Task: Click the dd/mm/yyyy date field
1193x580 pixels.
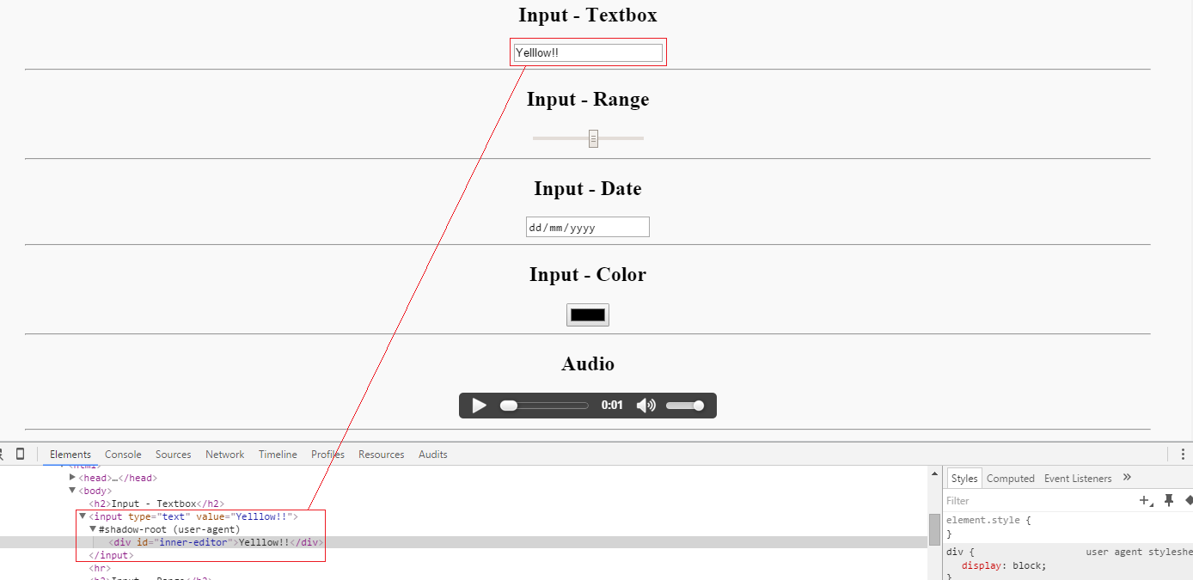Action: coord(588,227)
